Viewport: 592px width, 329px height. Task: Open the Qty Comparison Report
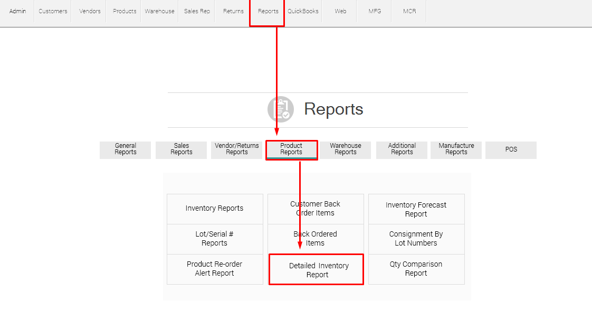[416, 269]
